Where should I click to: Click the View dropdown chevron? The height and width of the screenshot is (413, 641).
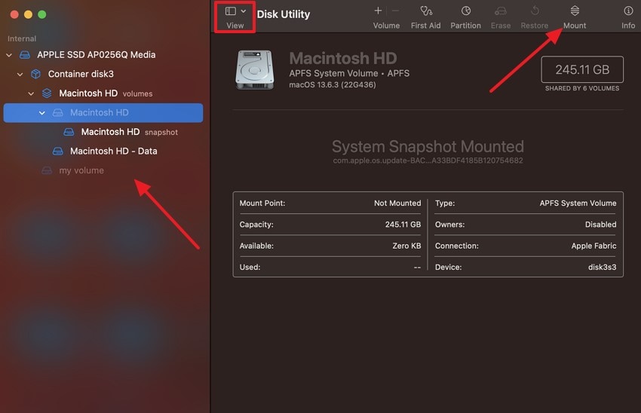244,11
